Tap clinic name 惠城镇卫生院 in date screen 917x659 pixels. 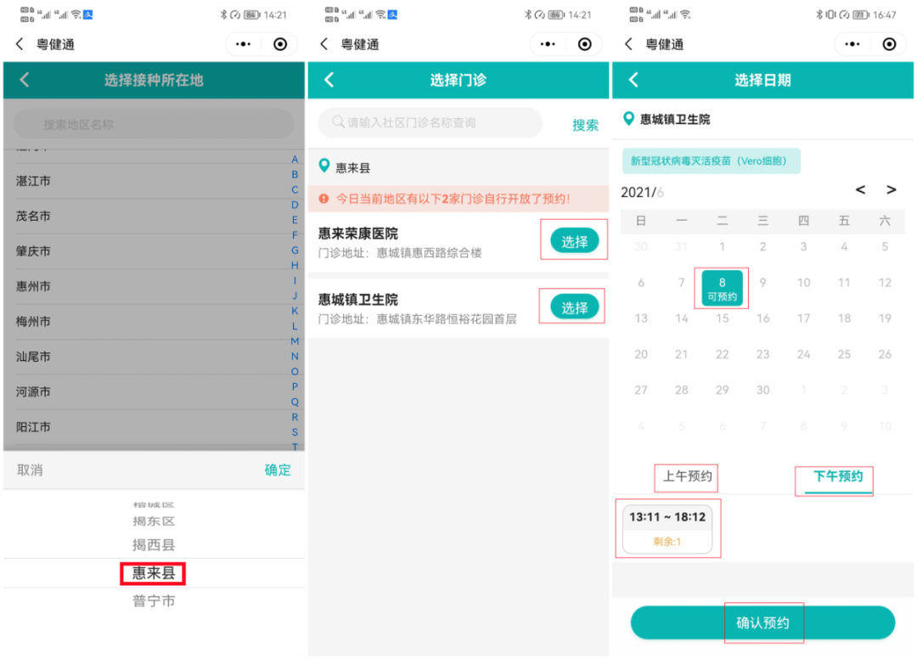[674, 119]
